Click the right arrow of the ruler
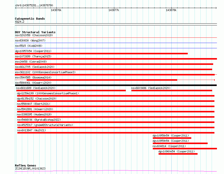 point(216,8)
